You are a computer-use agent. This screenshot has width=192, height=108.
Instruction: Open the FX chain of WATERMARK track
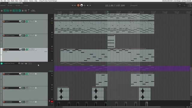27,102
